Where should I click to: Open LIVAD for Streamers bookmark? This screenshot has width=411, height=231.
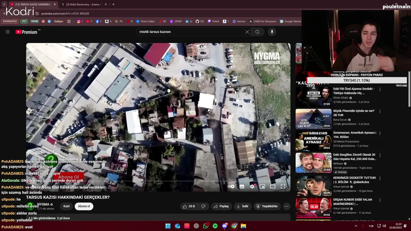pyautogui.click(x=262, y=21)
